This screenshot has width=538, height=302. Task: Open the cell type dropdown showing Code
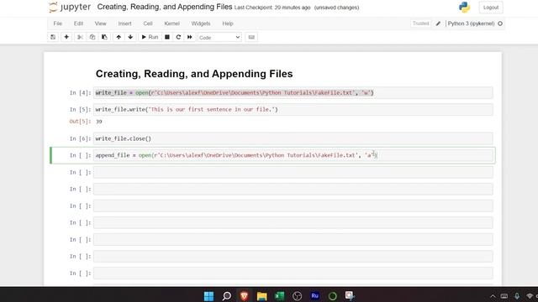219,37
